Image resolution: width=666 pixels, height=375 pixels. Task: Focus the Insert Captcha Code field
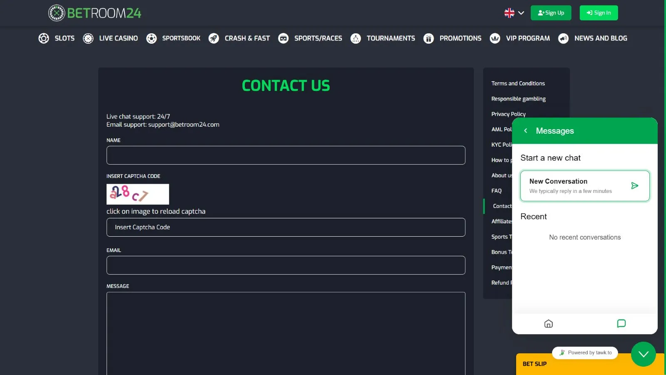(286, 227)
